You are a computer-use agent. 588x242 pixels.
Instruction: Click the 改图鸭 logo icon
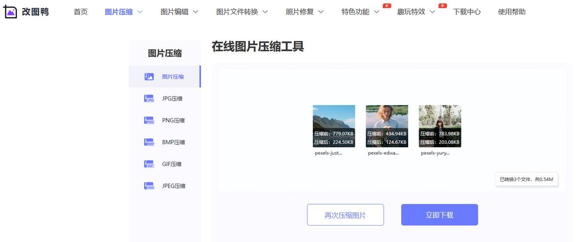[10, 12]
